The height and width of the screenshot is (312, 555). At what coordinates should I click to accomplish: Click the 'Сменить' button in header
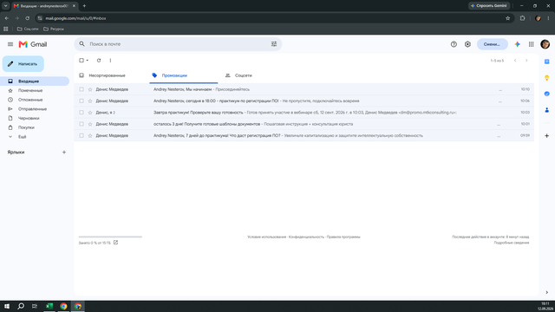pyautogui.click(x=492, y=44)
